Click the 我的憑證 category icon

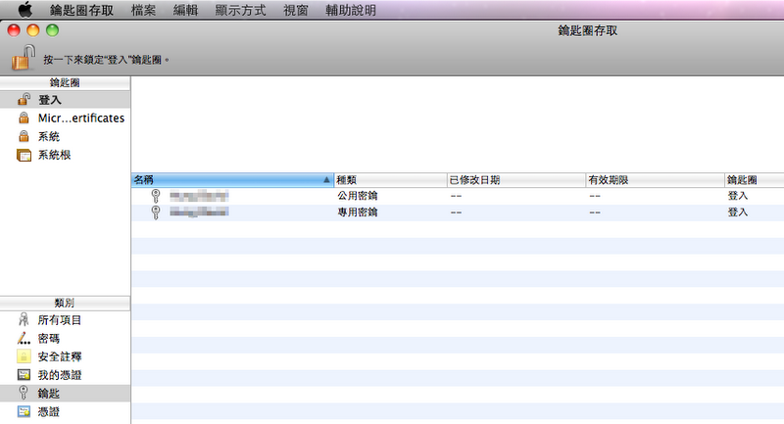[x=24, y=376]
